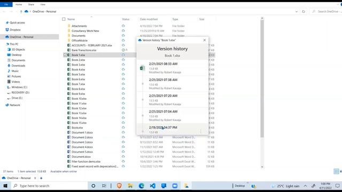The height and width of the screenshot is (192, 342).
Task: Select the Windows (C:) drive icon
Action: 9,87
